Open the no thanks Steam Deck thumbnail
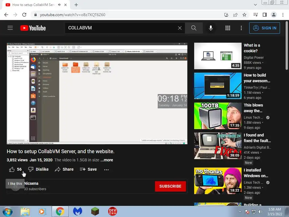The width and height of the screenshot is (289, 217). (x=218, y=181)
